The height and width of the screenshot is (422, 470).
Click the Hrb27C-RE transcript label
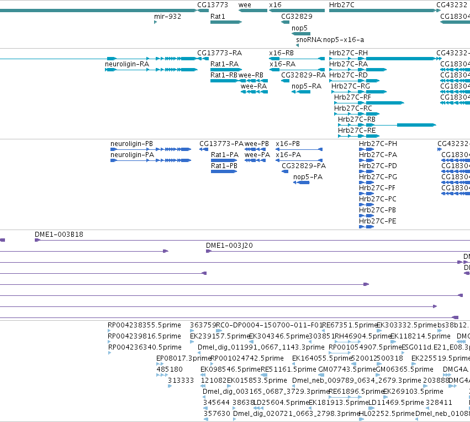pos(357,131)
